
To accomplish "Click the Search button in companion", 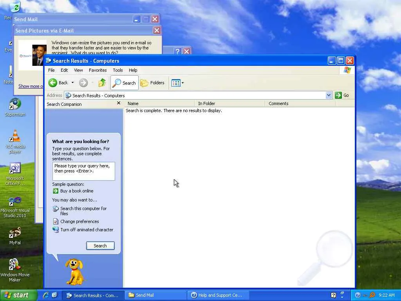I will click(x=100, y=246).
